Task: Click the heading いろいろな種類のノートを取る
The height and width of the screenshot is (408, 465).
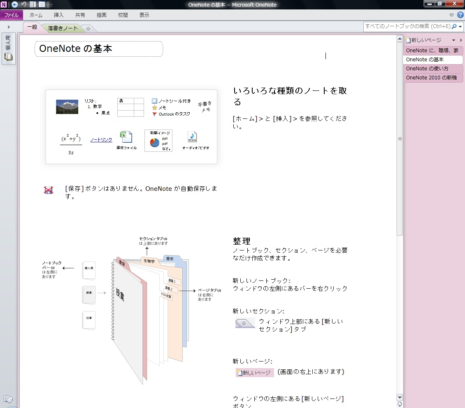Action: [290, 96]
